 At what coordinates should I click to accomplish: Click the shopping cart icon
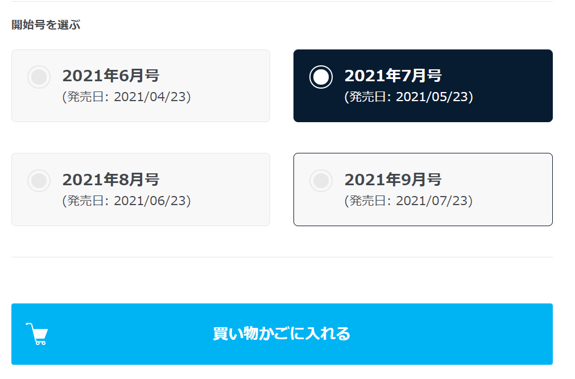click(37, 334)
